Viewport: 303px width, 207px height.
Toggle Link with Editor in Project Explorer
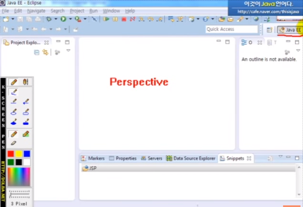pyautogui.click(x=45, y=52)
